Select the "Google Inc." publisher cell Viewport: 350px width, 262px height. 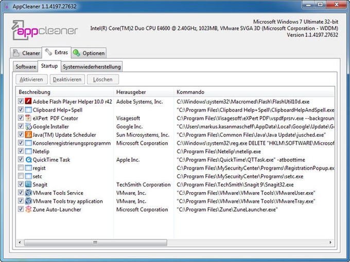click(130, 126)
